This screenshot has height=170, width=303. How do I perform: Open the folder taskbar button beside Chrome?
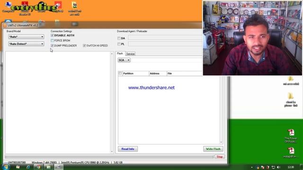pyautogui.click(x=48, y=167)
